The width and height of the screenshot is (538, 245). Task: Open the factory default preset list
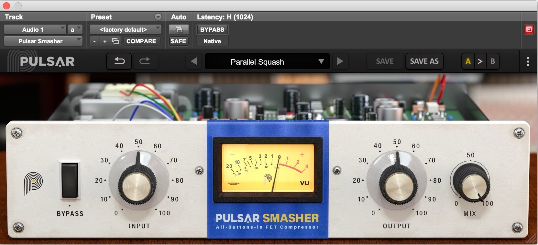tap(126, 29)
